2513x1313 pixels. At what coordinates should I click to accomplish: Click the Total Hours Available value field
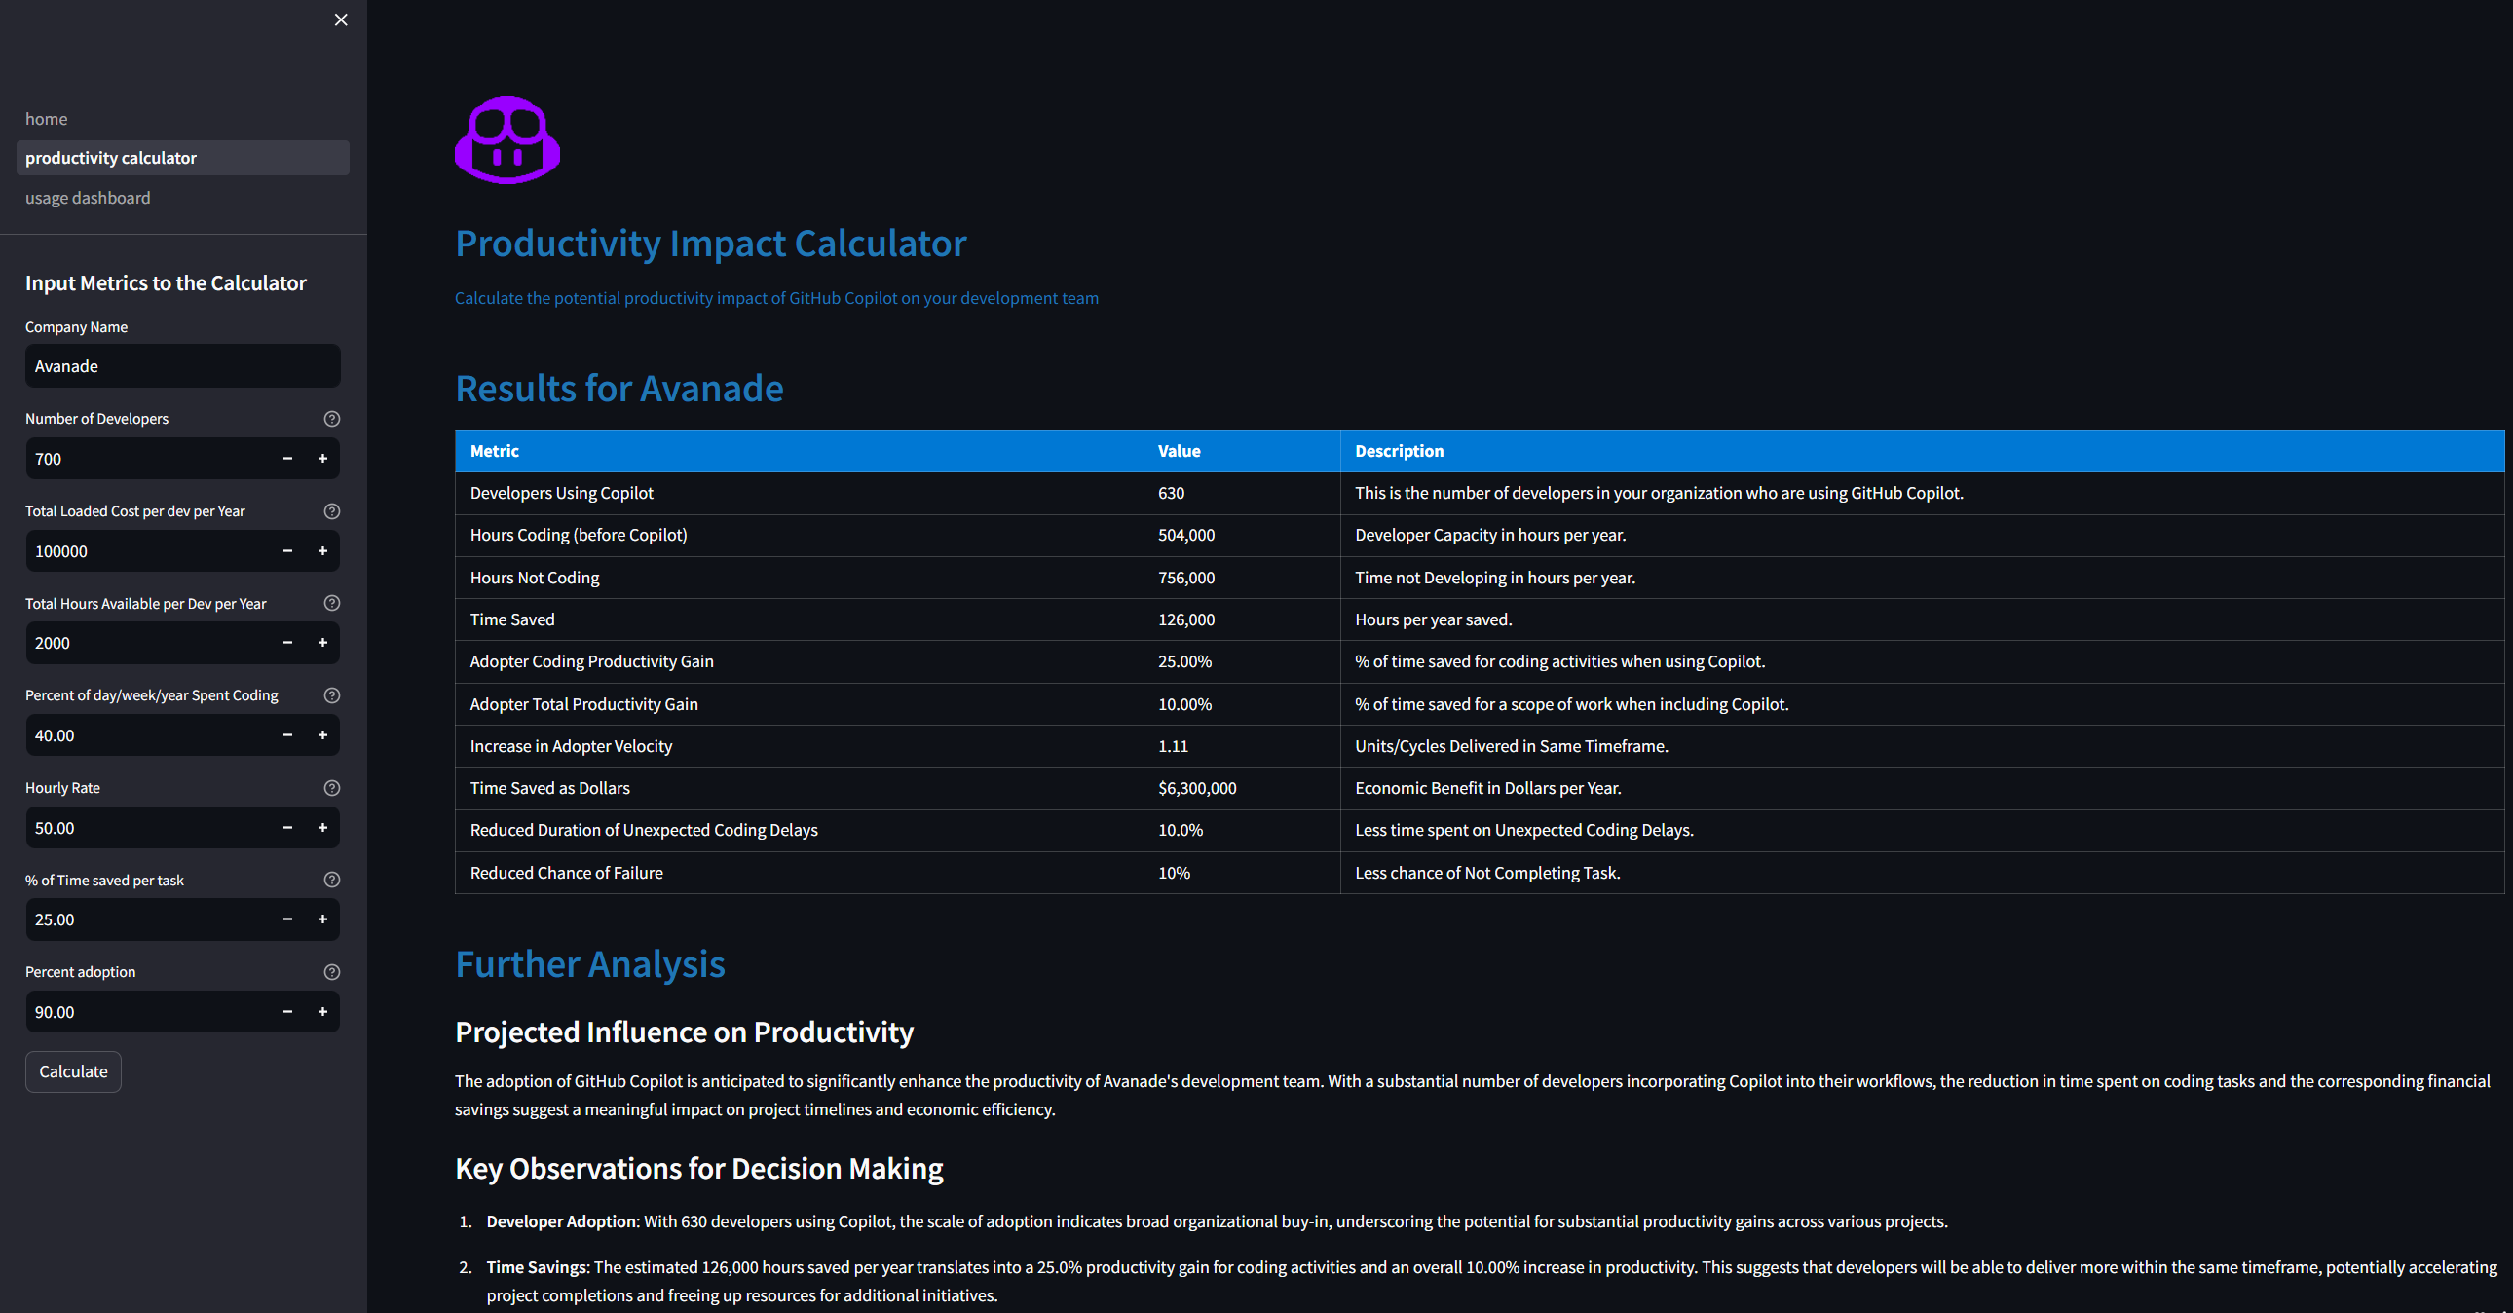[x=147, y=643]
